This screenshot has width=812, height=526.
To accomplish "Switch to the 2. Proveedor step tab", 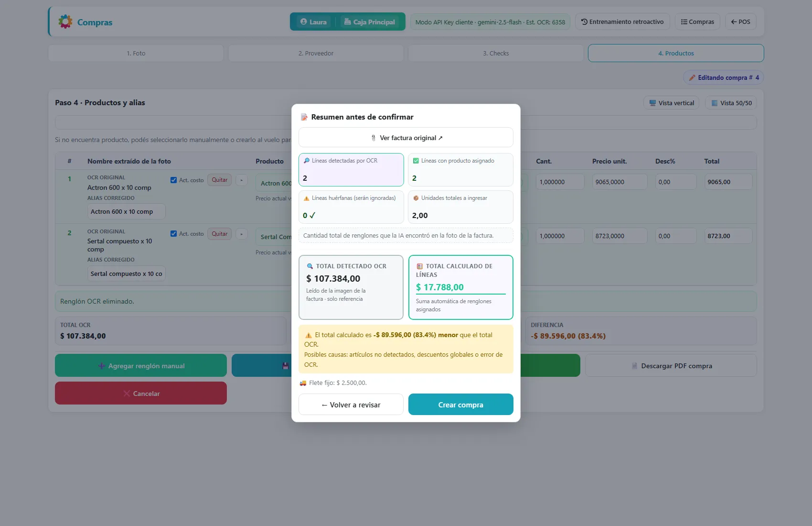I will pos(316,53).
